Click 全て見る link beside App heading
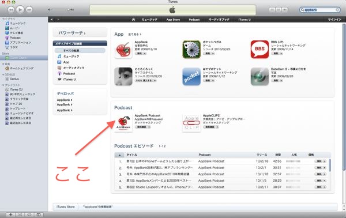Image resolution: width=346 pixels, height=218 pixels. click(134, 35)
